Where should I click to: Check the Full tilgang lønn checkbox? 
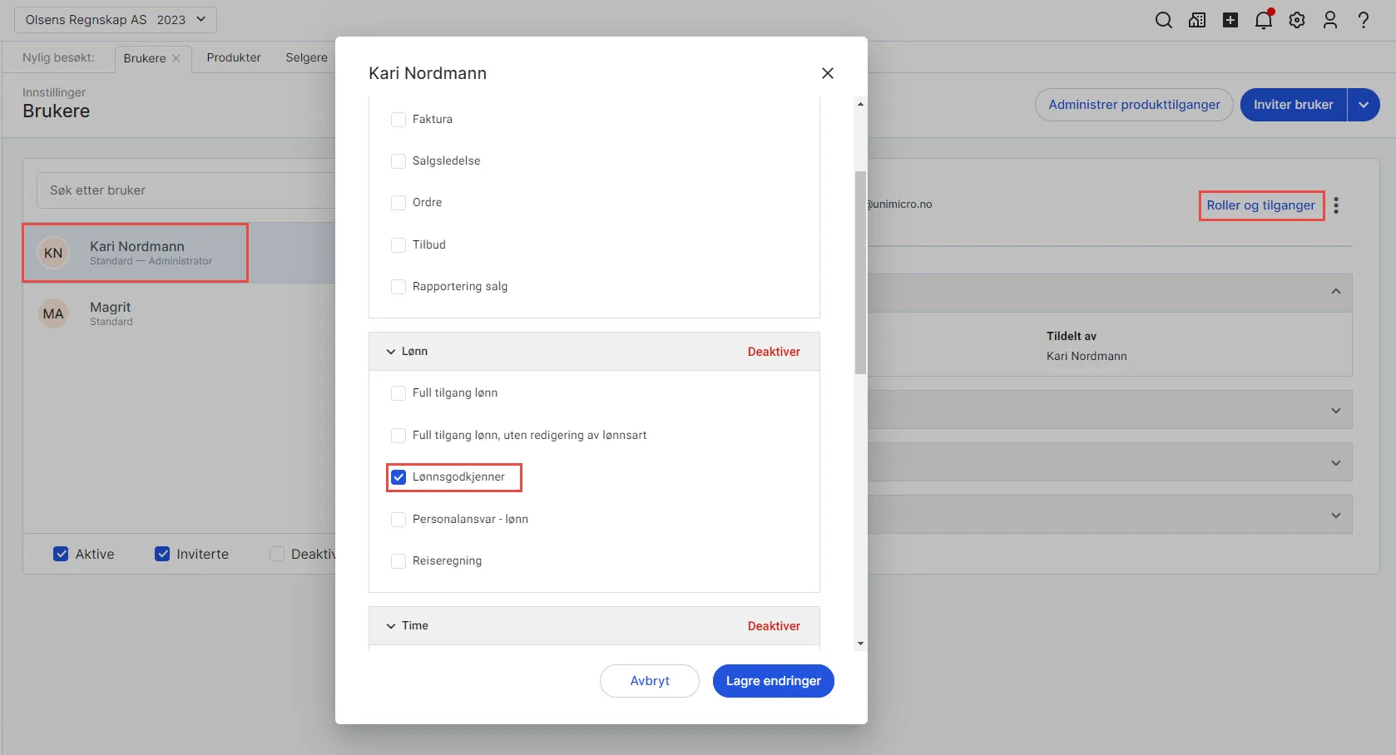click(x=399, y=393)
